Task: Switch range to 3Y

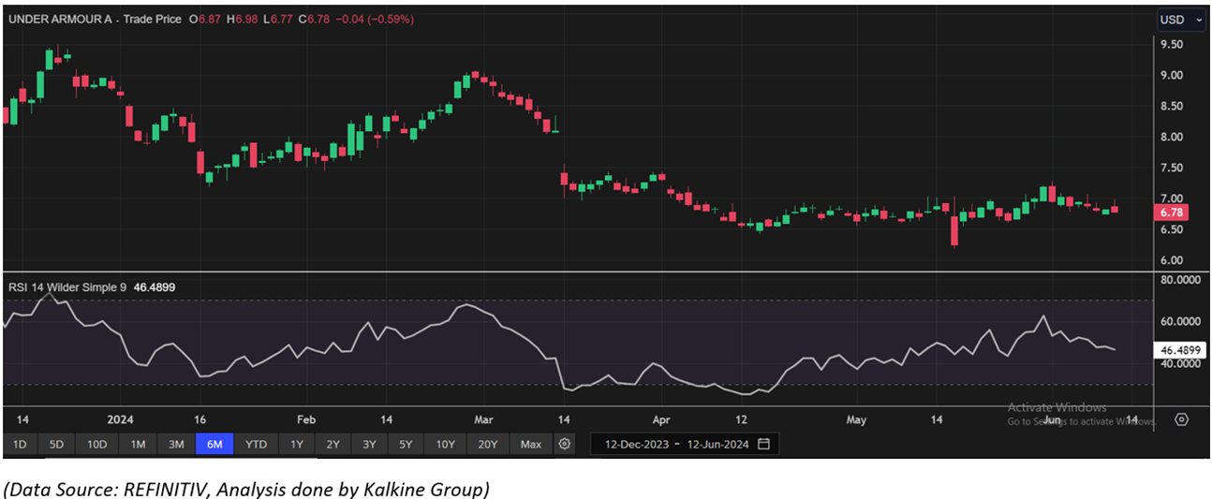Action: [x=368, y=444]
